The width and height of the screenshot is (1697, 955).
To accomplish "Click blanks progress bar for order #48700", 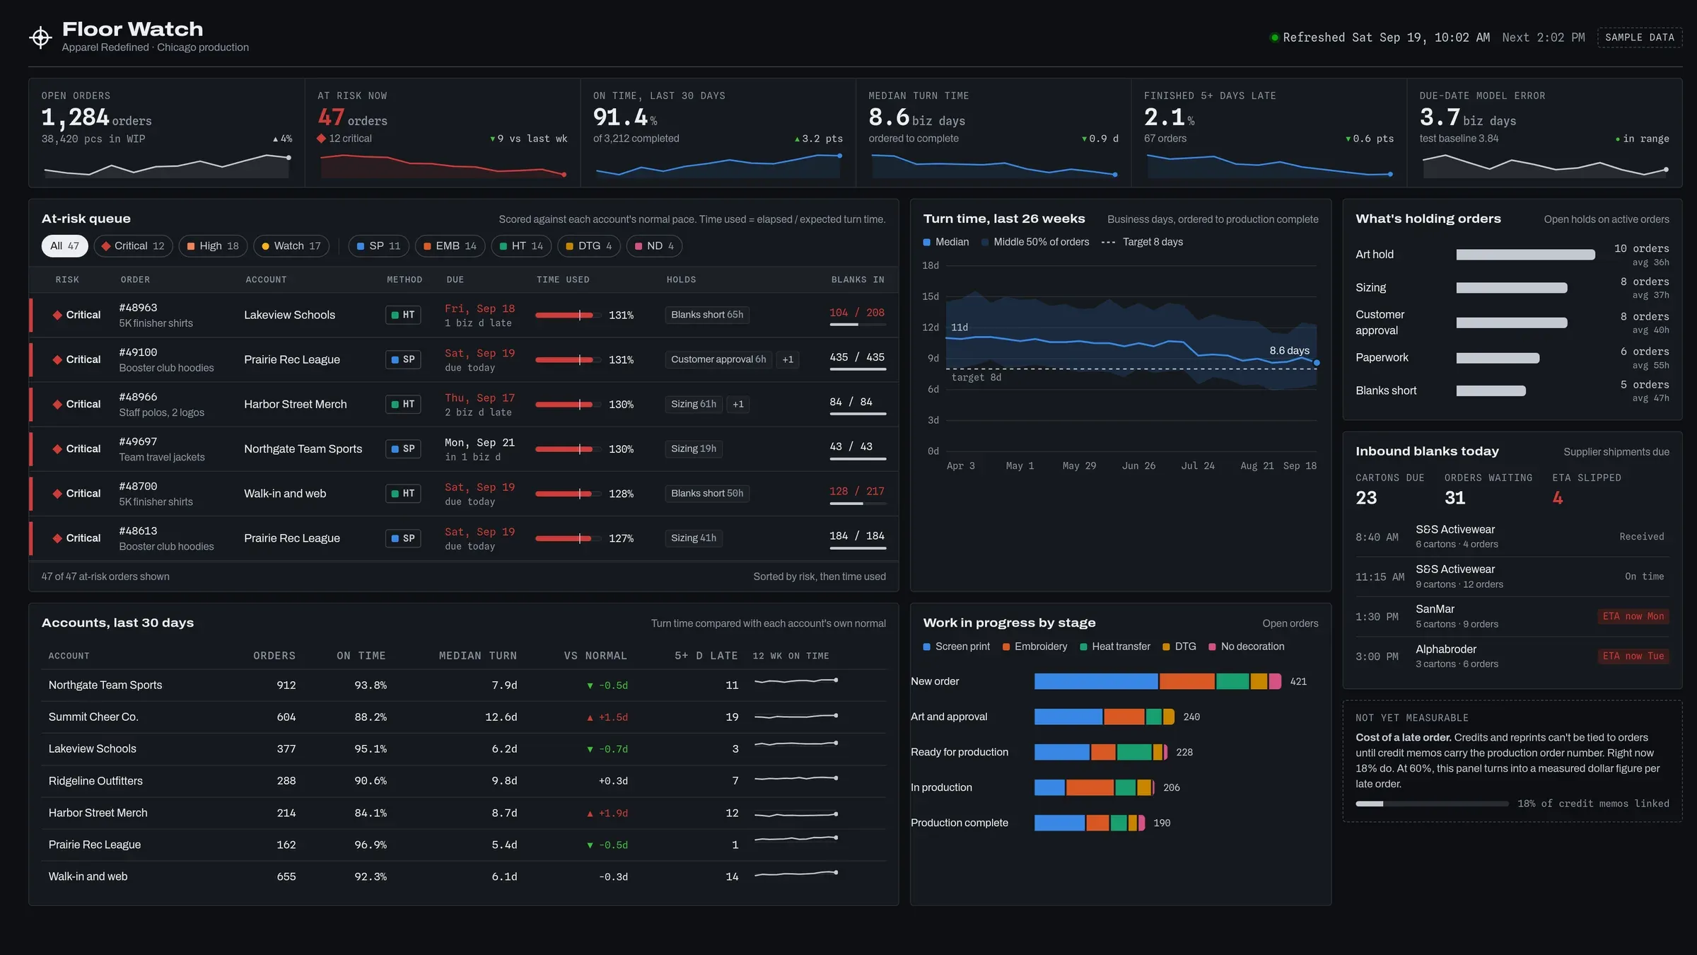I will [858, 504].
